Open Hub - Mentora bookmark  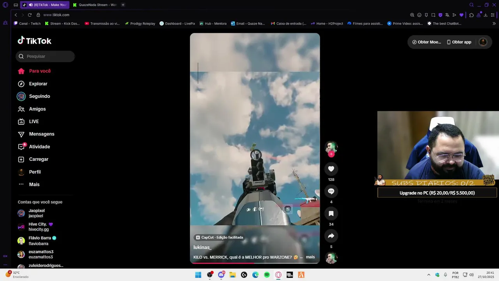[x=212, y=23]
